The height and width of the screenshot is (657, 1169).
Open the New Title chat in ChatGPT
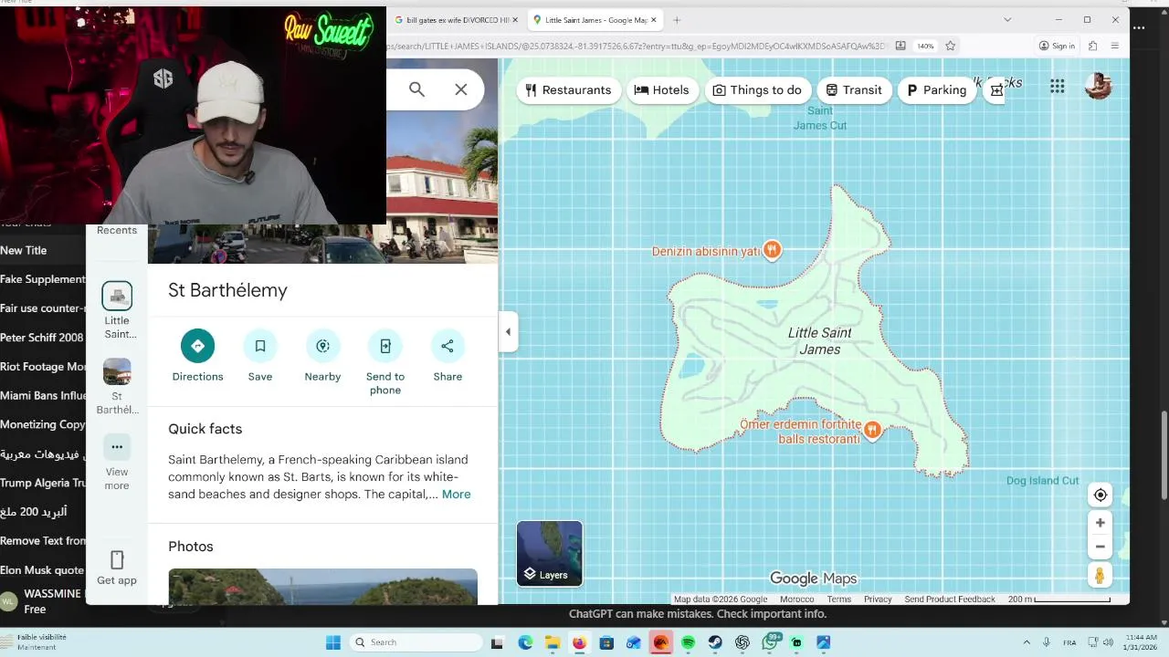(43, 250)
